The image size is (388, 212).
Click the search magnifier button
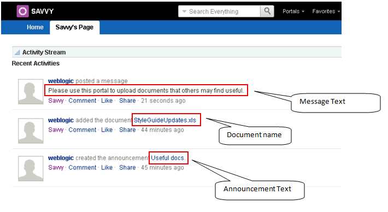point(267,11)
